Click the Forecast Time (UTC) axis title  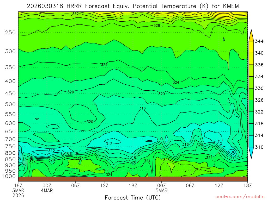coord(133,197)
